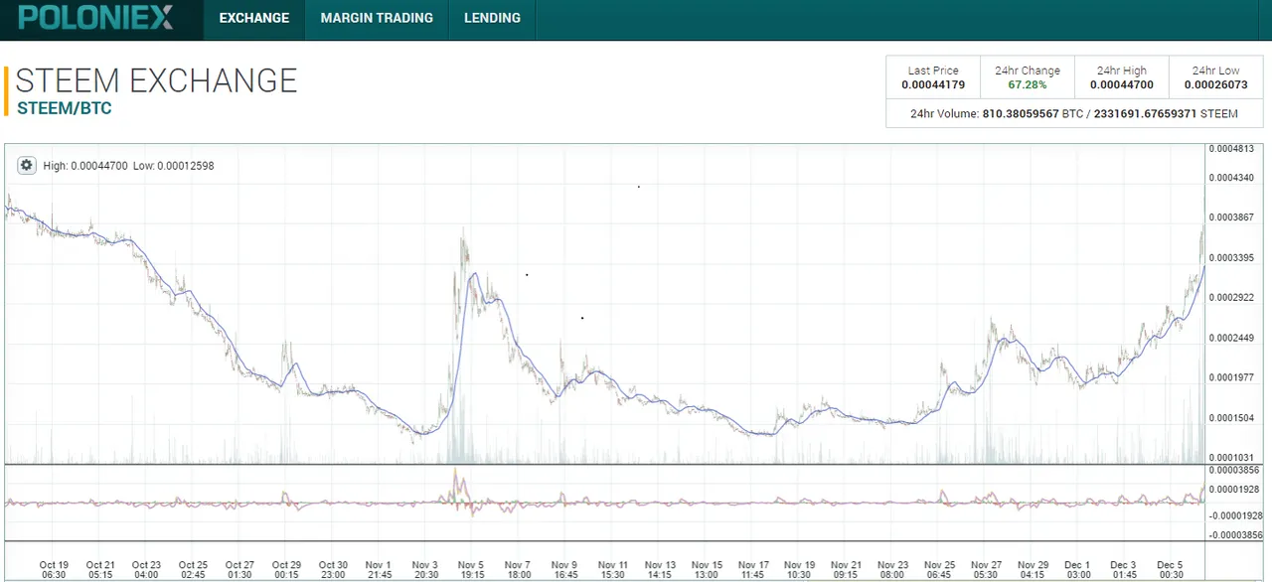
Task: Click the 24hr Change 67.28% value
Action: pyautogui.click(x=1028, y=84)
